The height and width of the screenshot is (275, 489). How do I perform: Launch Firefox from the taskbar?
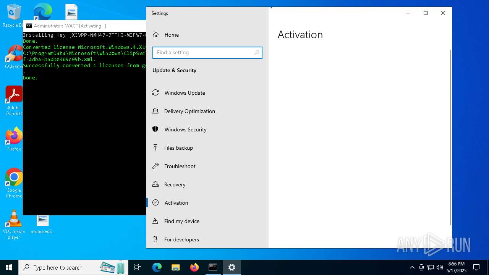(194, 267)
